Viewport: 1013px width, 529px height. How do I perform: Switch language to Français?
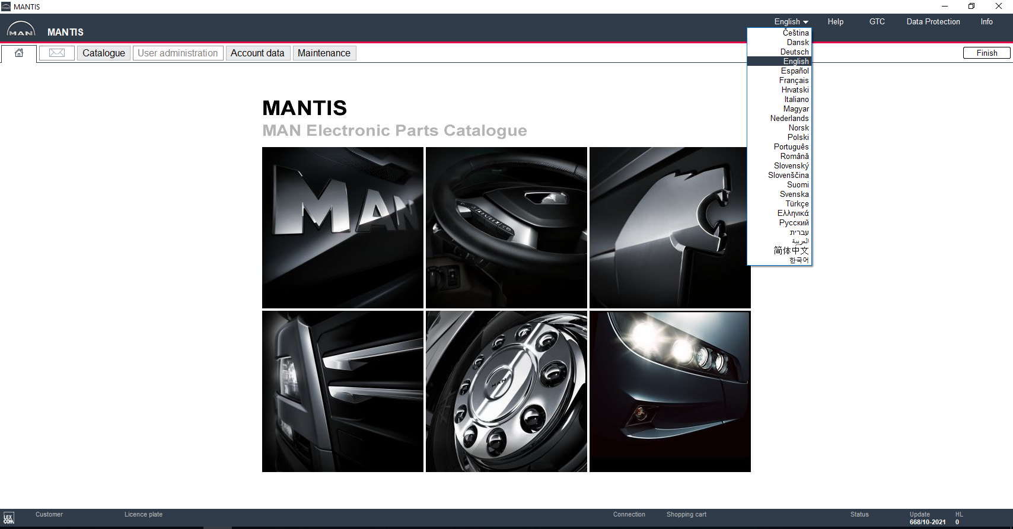(x=779, y=80)
